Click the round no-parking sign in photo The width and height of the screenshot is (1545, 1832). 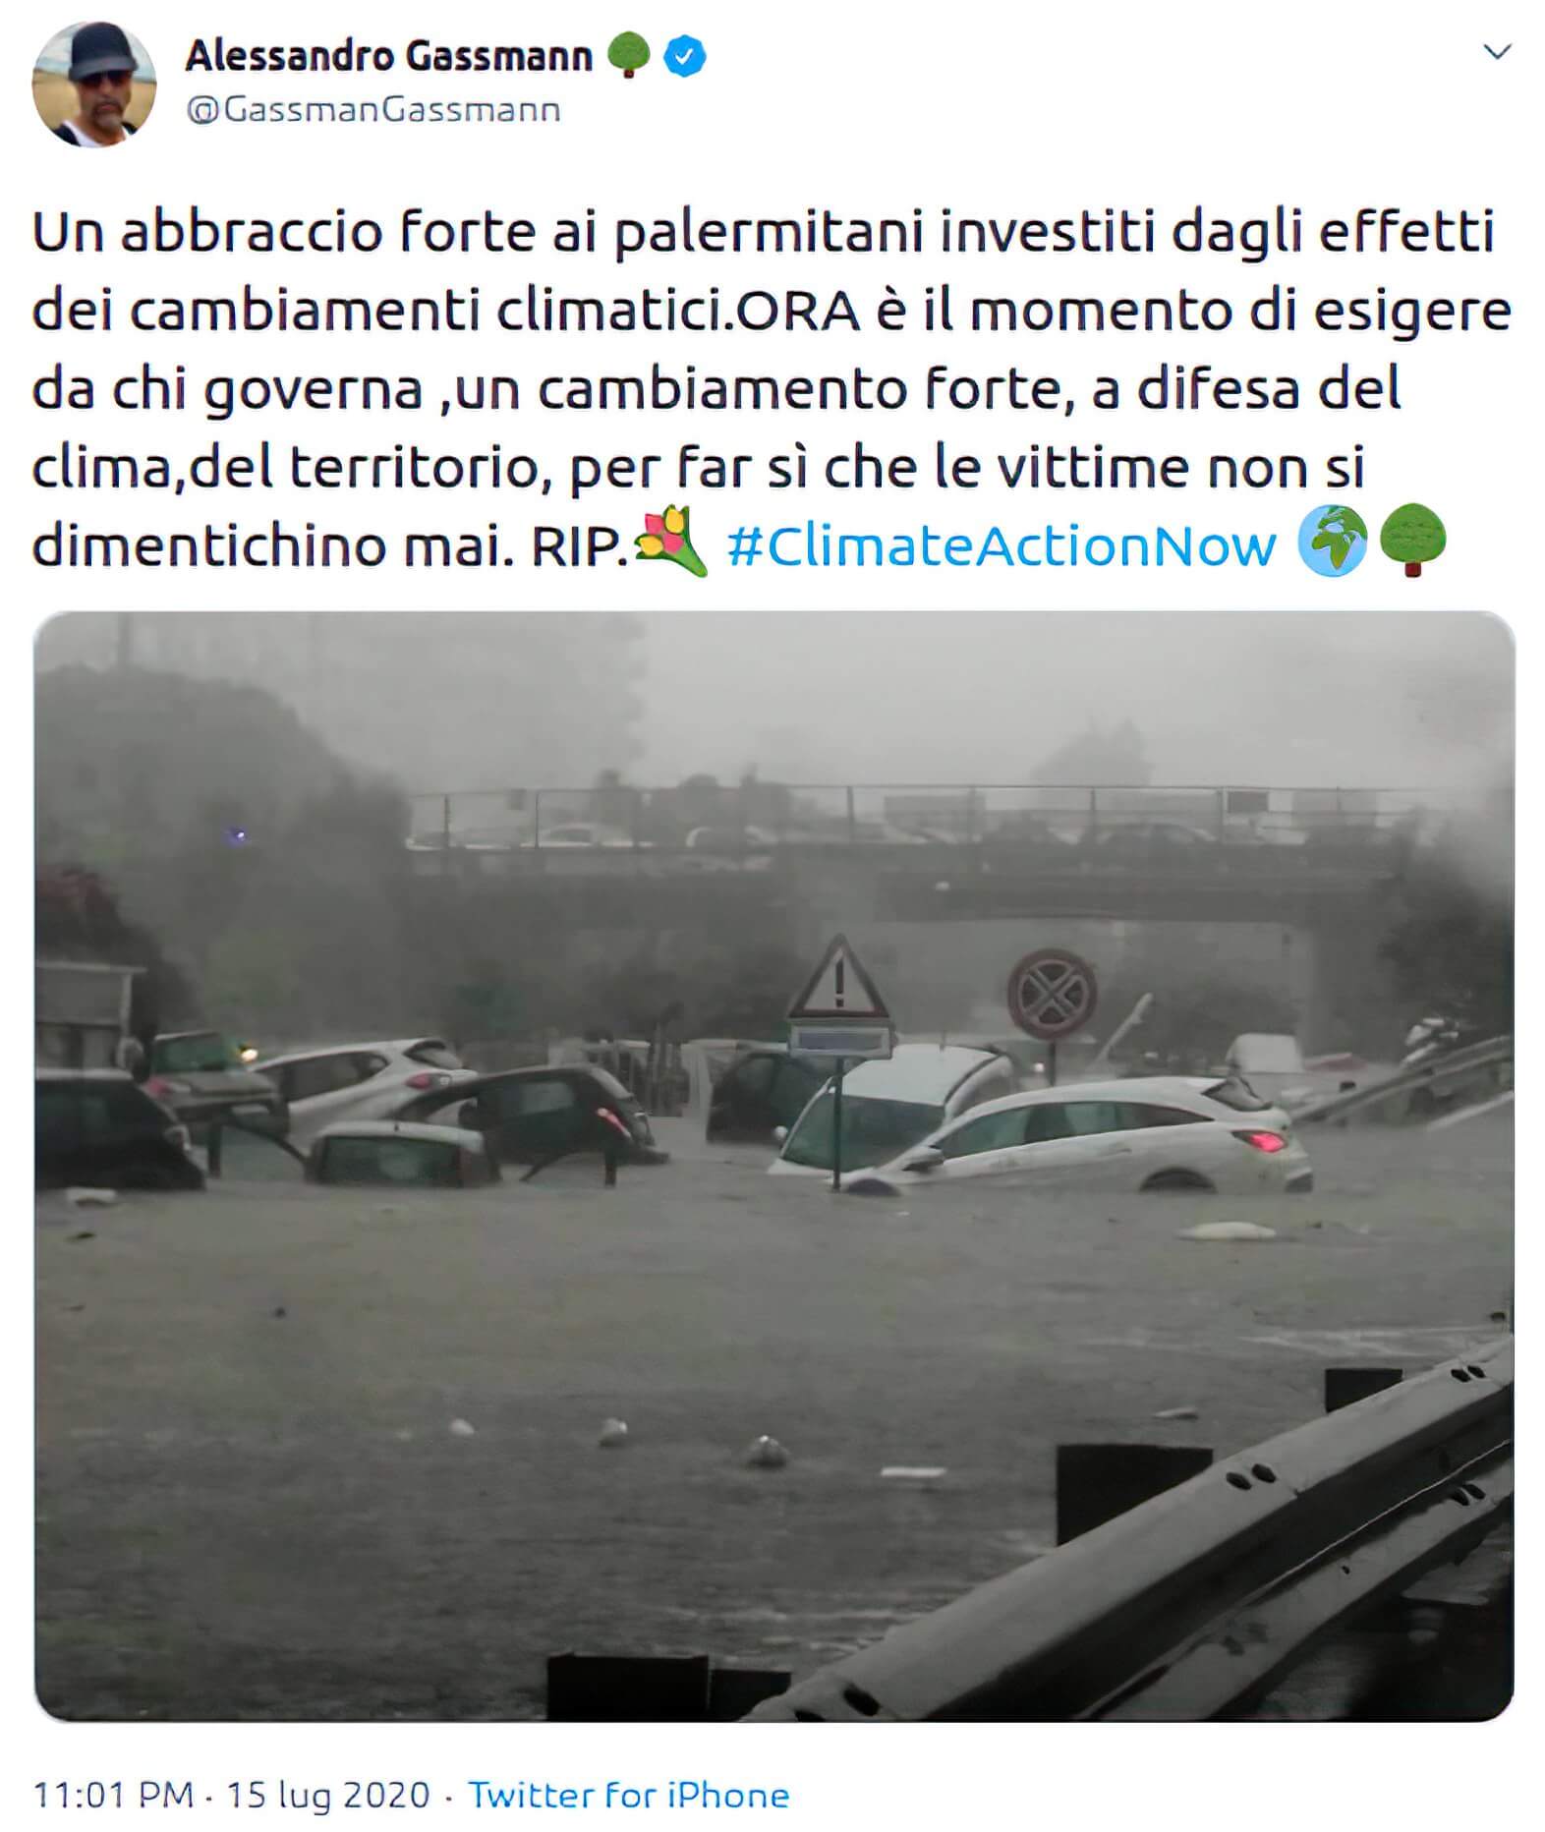(x=1052, y=994)
